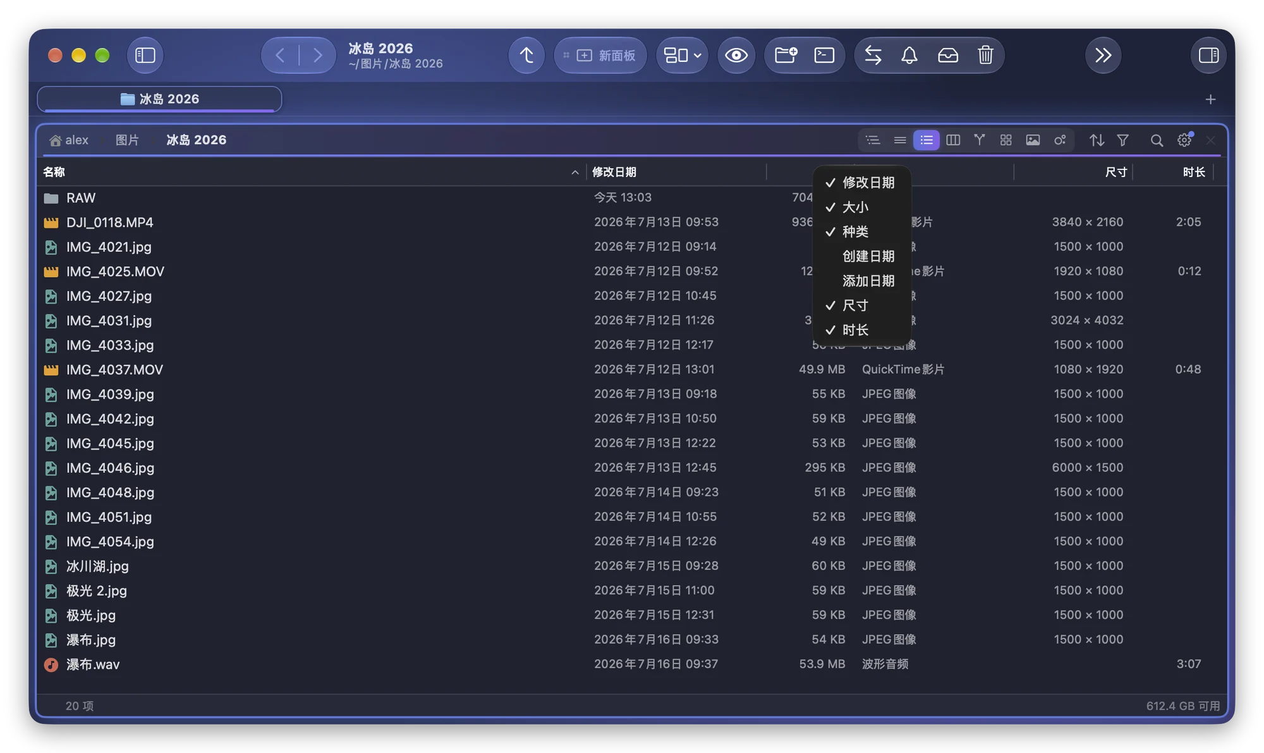Open Quick Look eye preview
Image resolution: width=1264 pixels, height=753 pixels.
click(736, 55)
